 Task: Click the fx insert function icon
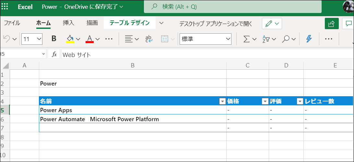coord(54,54)
